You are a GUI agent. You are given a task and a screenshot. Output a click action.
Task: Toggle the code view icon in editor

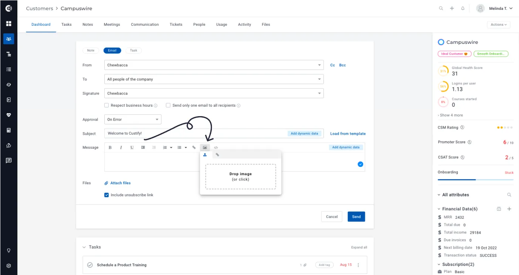216,148
